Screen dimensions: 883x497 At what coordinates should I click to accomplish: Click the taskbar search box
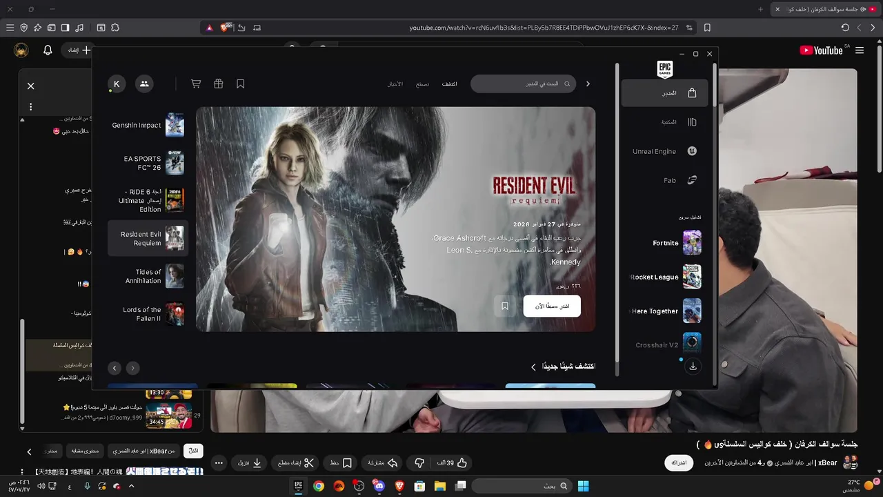pos(522,486)
